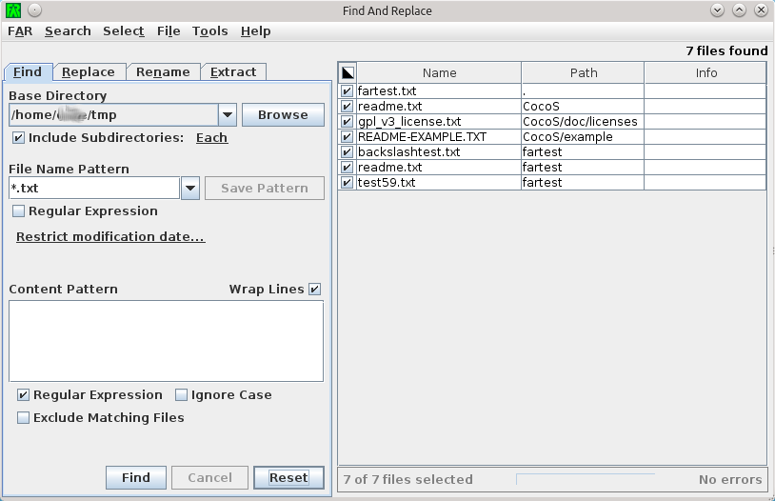Viewport: 775px width, 501px height.
Task: Enable Regular Expression for file name pattern
Action: pos(19,211)
